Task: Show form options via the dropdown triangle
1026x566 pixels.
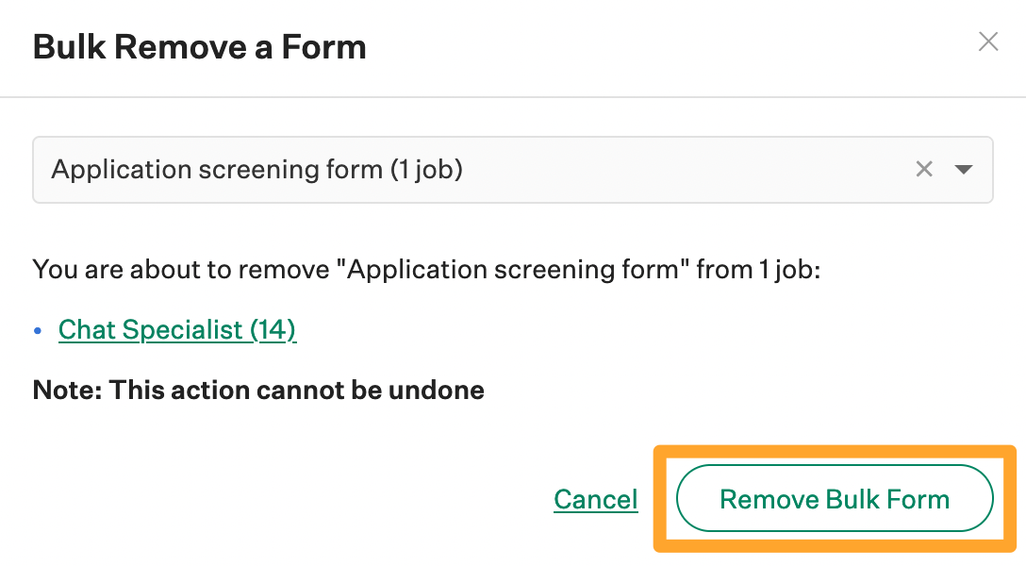Action: (963, 170)
